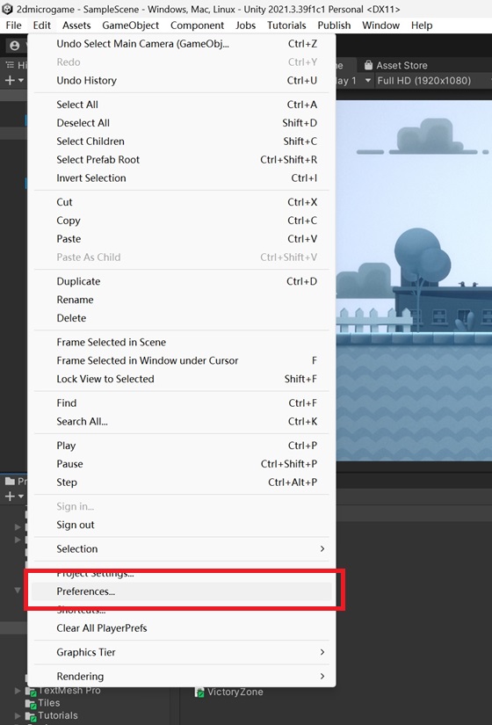Click the Asset Store shopping bag icon

click(x=368, y=65)
